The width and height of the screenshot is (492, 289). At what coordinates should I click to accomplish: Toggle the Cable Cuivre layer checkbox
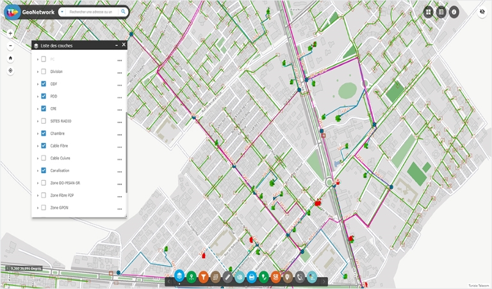pos(44,158)
